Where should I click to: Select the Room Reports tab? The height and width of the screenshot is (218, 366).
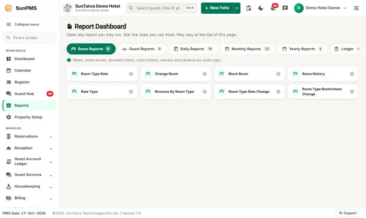pos(91,49)
